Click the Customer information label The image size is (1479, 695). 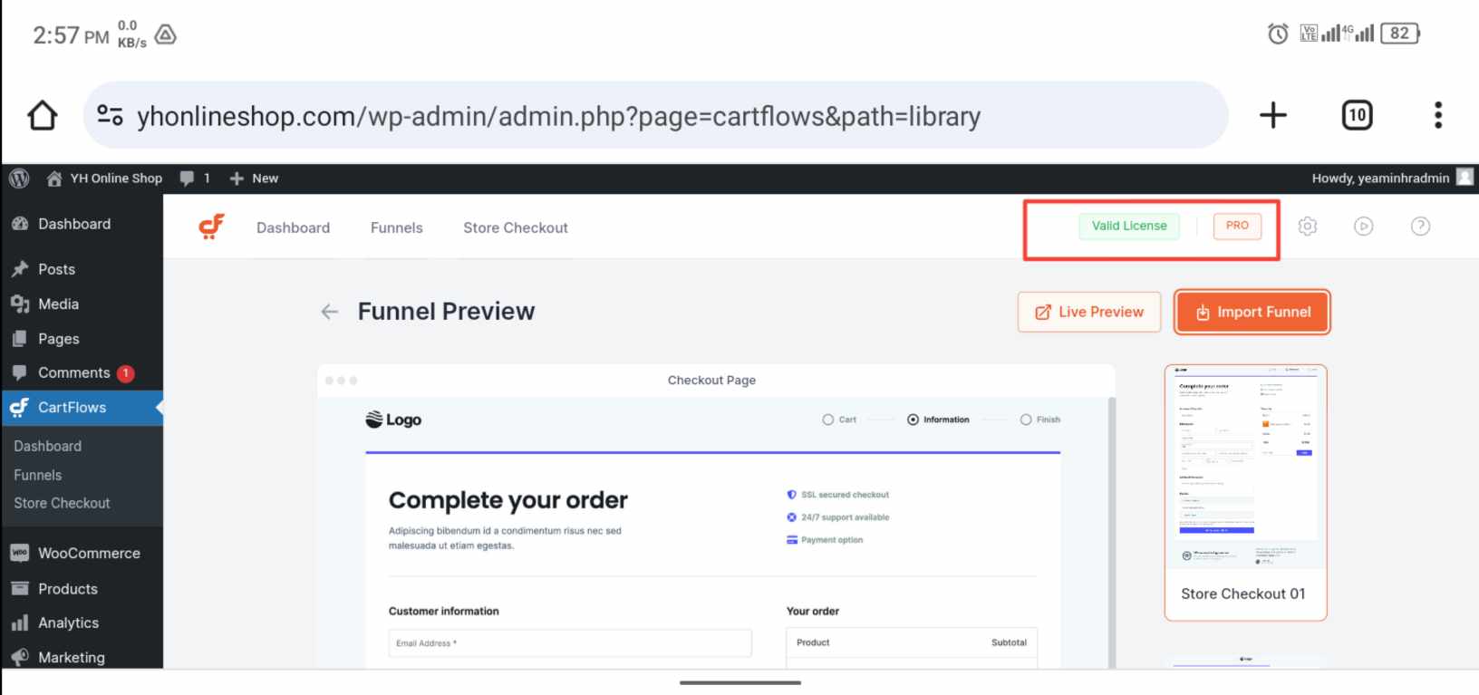[x=443, y=612]
